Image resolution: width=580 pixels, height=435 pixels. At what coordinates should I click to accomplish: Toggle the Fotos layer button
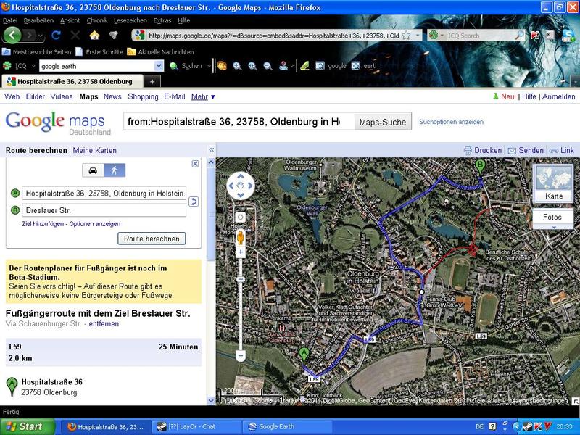(552, 217)
